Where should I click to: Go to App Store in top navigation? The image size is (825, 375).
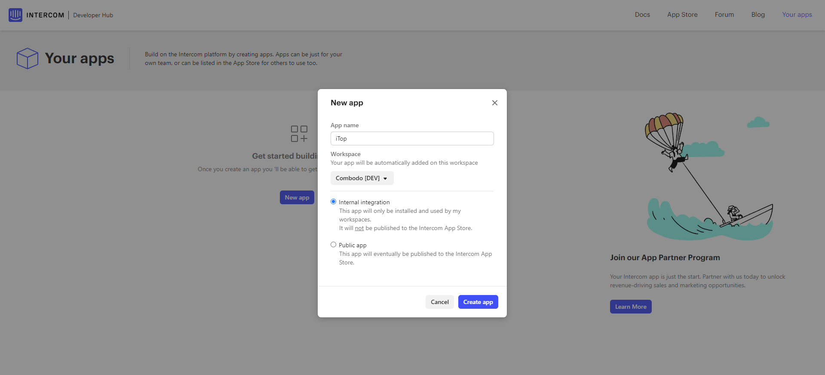(682, 15)
